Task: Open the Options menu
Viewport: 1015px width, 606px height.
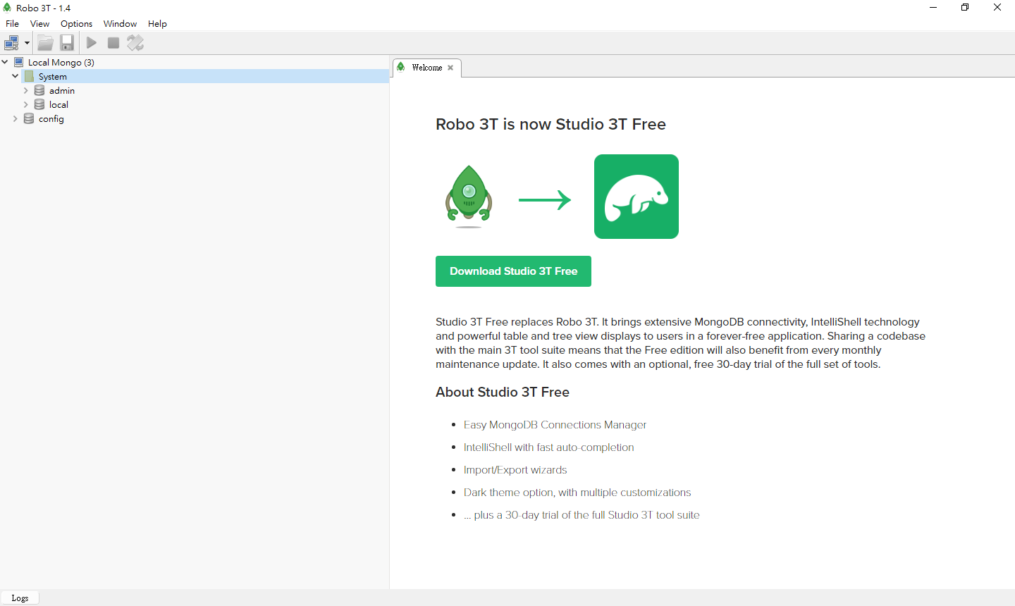Action: pyautogui.click(x=76, y=23)
